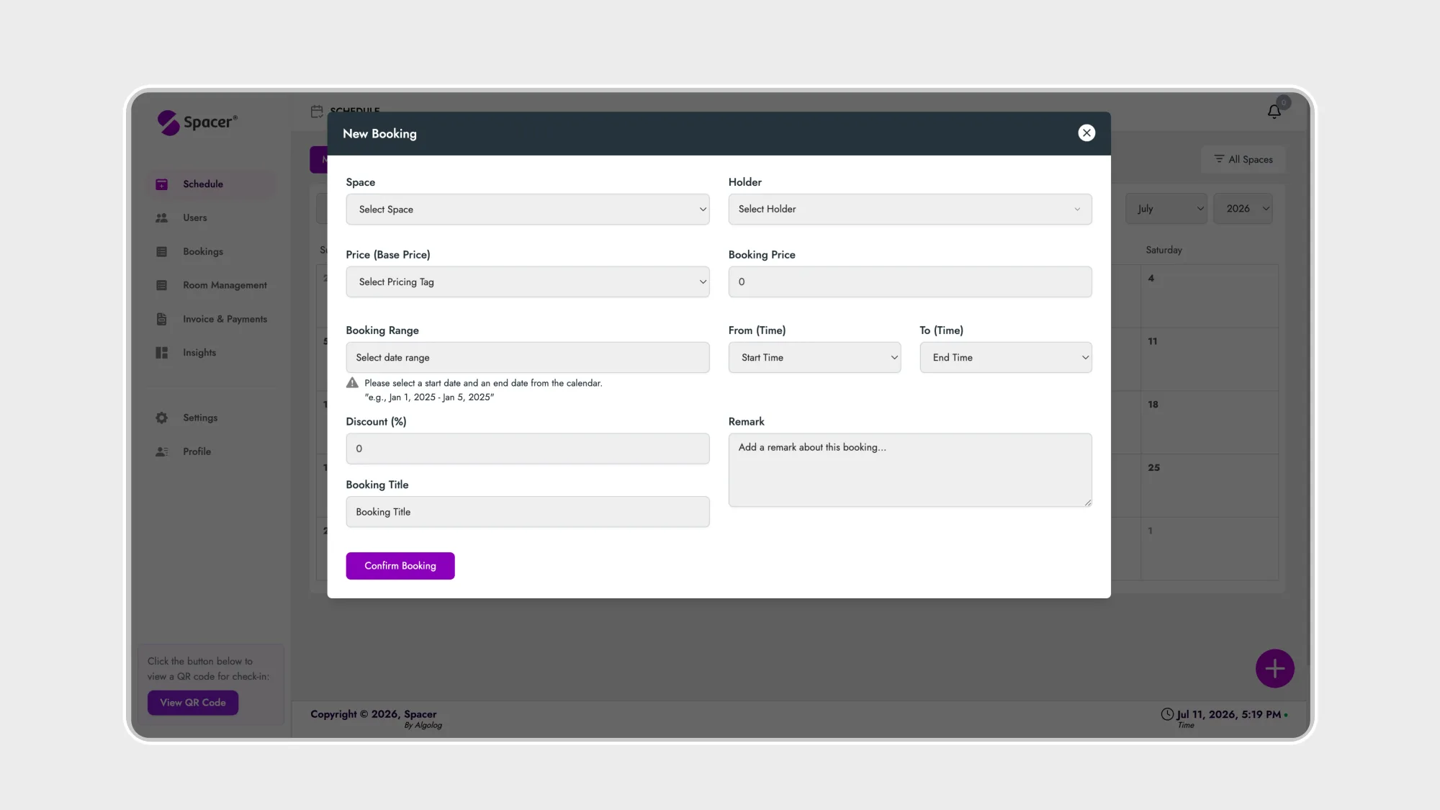Select Saturday 4 calendar cell
The image size is (1440, 810).
click(x=1210, y=297)
